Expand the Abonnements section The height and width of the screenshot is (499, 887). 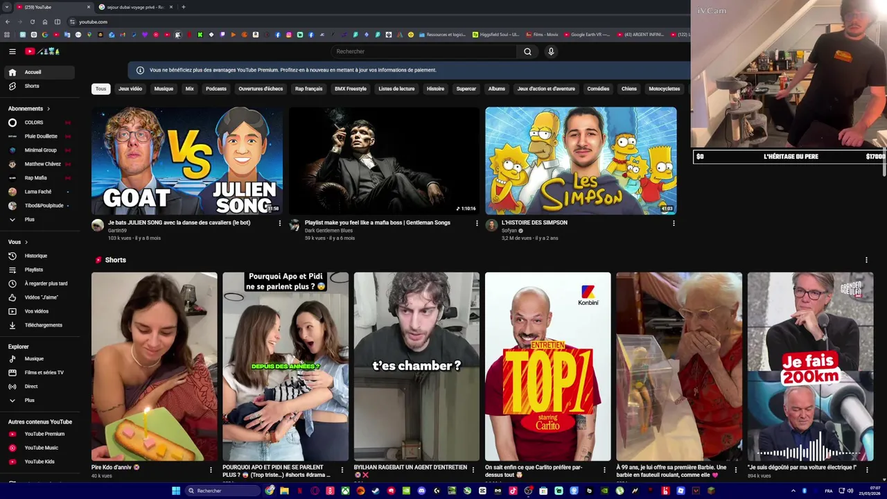(29, 109)
